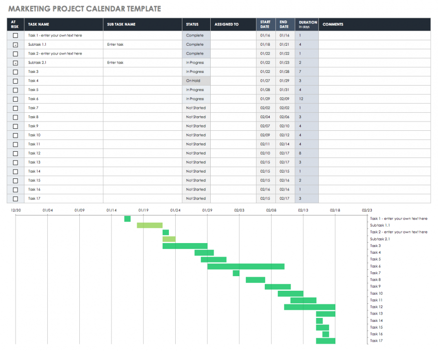The height and width of the screenshot is (351, 438).
Task: Click the Comments cell for Task 2
Action: coord(375,53)
